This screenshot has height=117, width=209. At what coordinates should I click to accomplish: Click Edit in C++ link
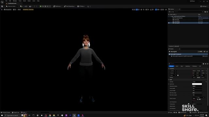pyautogui.click(x=205, y=56)
